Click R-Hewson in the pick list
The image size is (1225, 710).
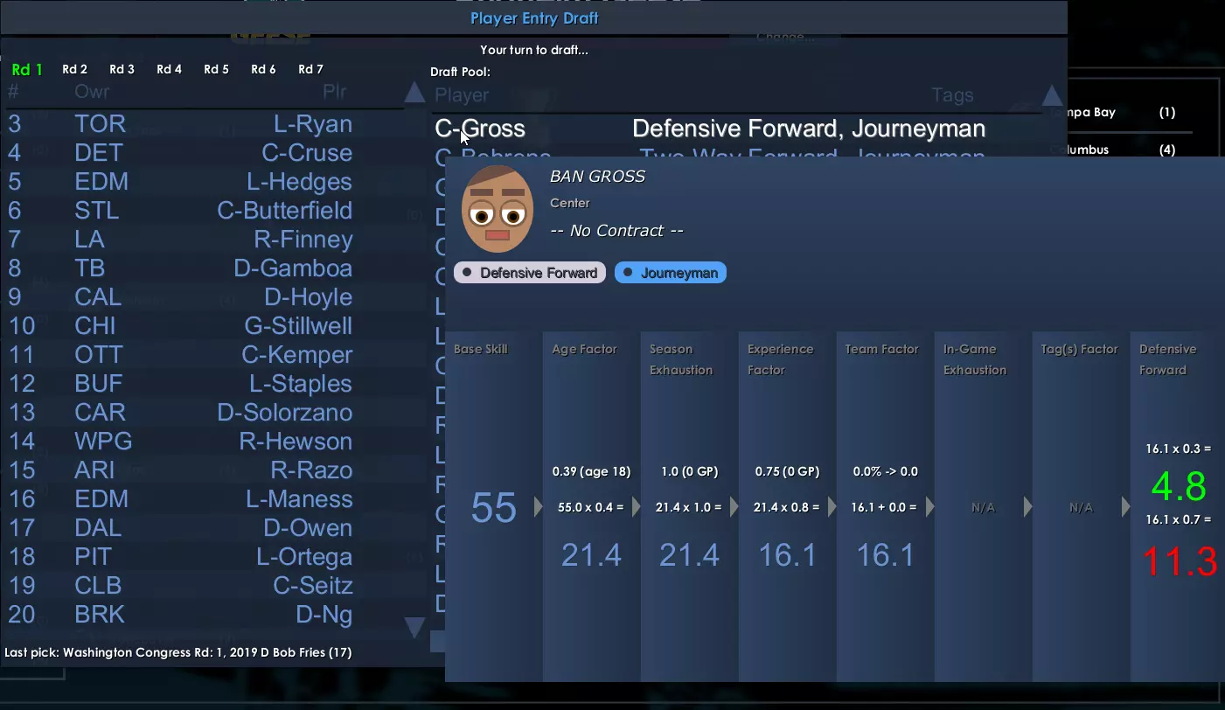point(296,442)
